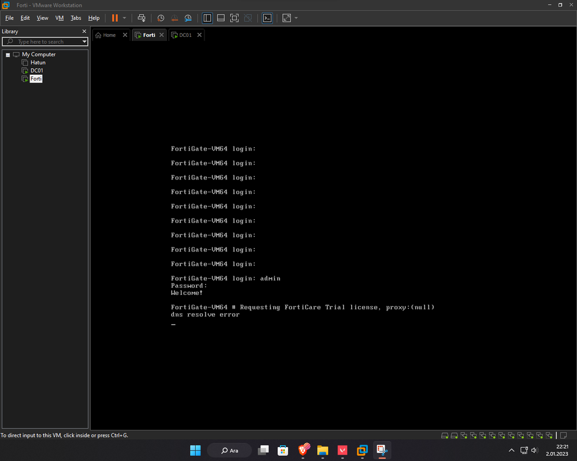Screen dimensions: 577x461
Task: Launch Microsoft Store from the taskbar
Action: click(x=283, y=451)
